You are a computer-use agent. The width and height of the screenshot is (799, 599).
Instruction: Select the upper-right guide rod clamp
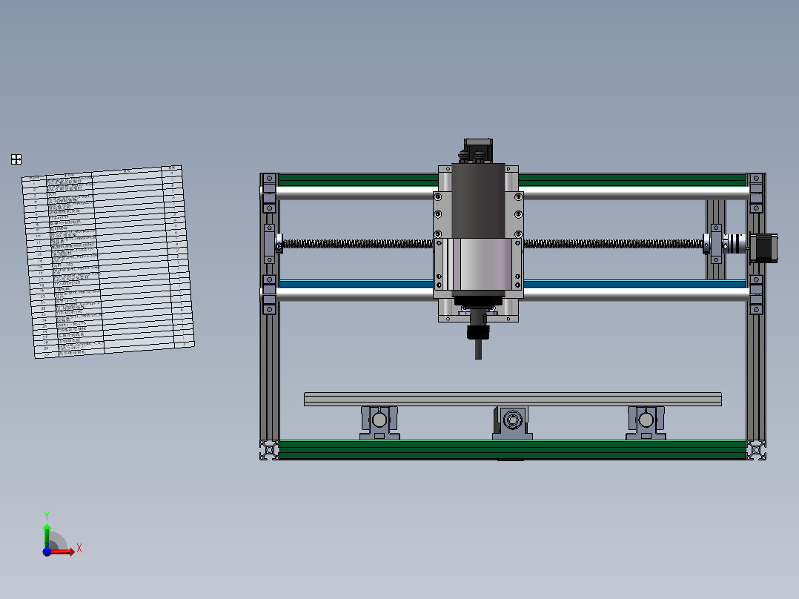click(756, 193)
